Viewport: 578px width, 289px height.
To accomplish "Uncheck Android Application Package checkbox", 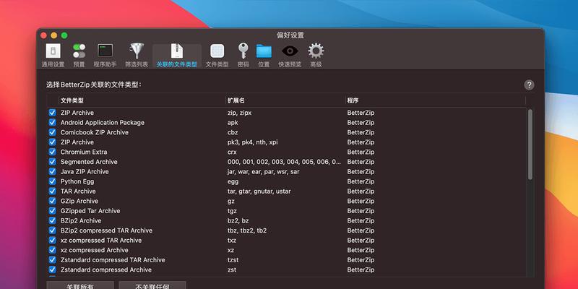I will click(52, 122).
